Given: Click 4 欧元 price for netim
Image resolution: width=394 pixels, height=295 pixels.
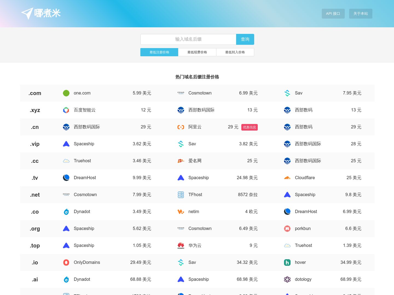Looking at the screenshot, I should (251, 212).
